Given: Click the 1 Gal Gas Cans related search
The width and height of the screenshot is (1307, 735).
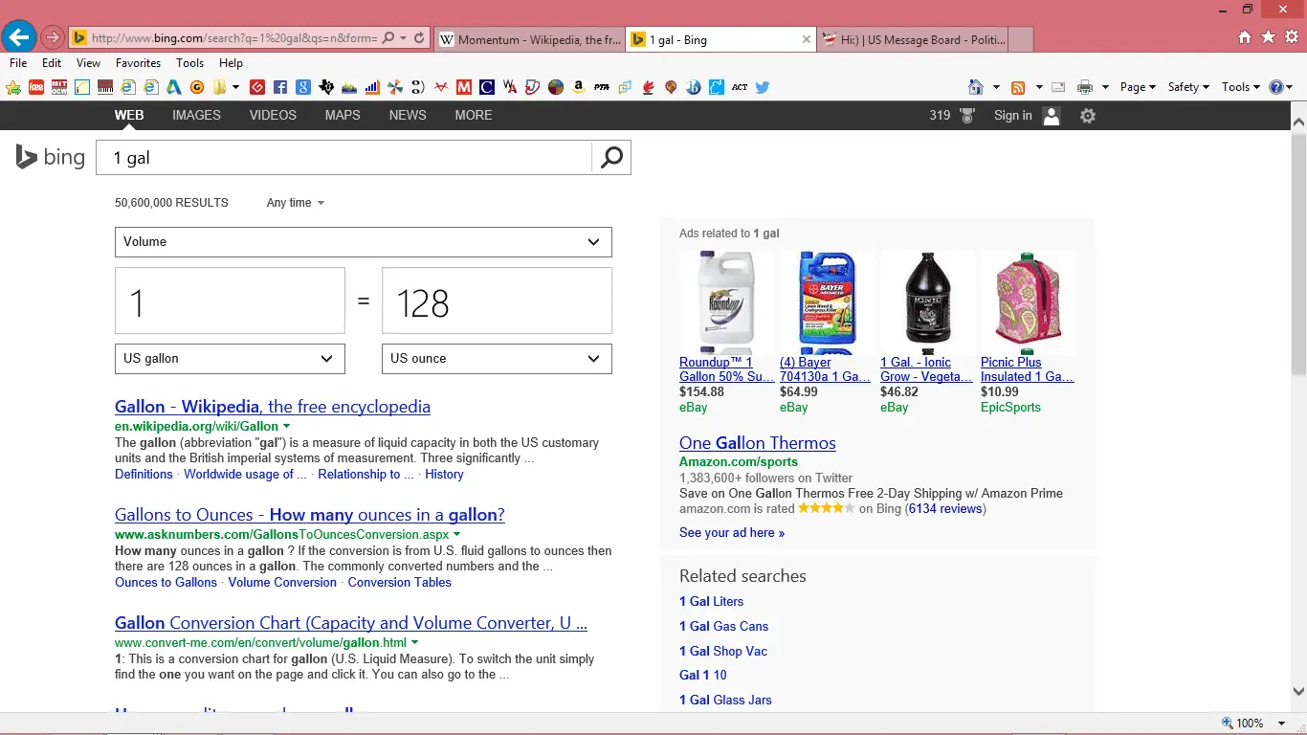Looking at the screenshot, I should point(723,626).
